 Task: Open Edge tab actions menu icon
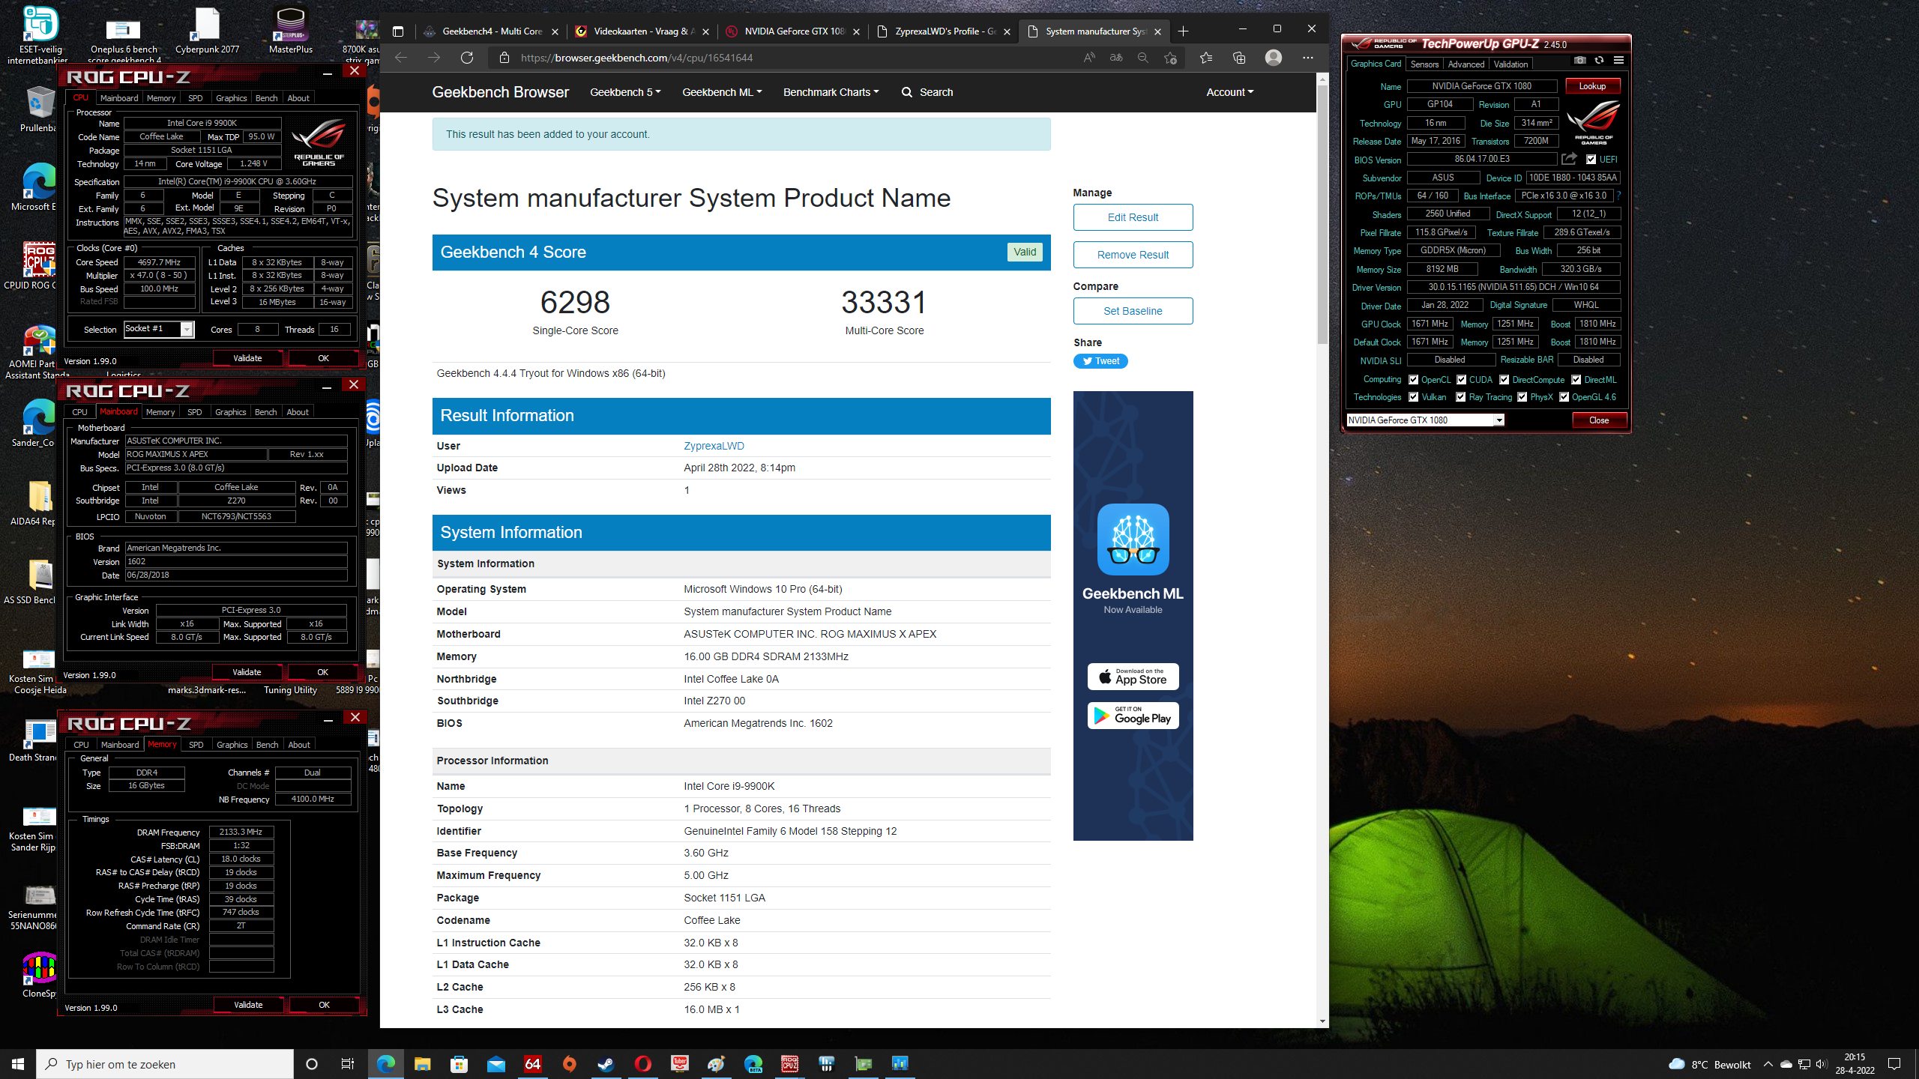398,31
